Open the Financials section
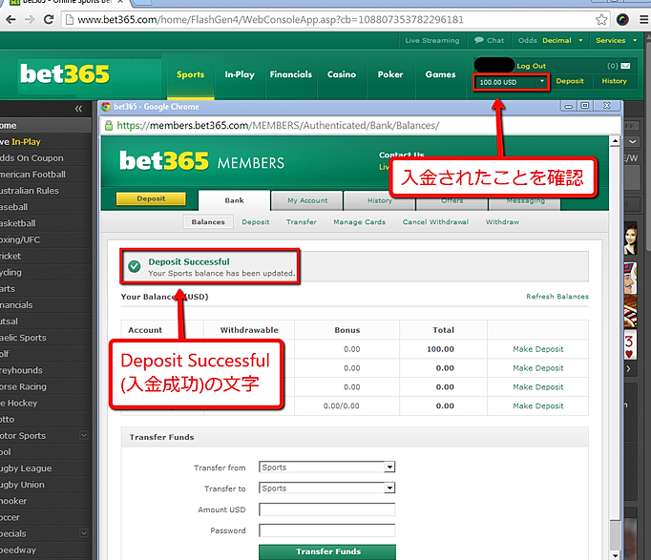Image resolution: width=651 pixels, height=560 pixels. (290, 74)
